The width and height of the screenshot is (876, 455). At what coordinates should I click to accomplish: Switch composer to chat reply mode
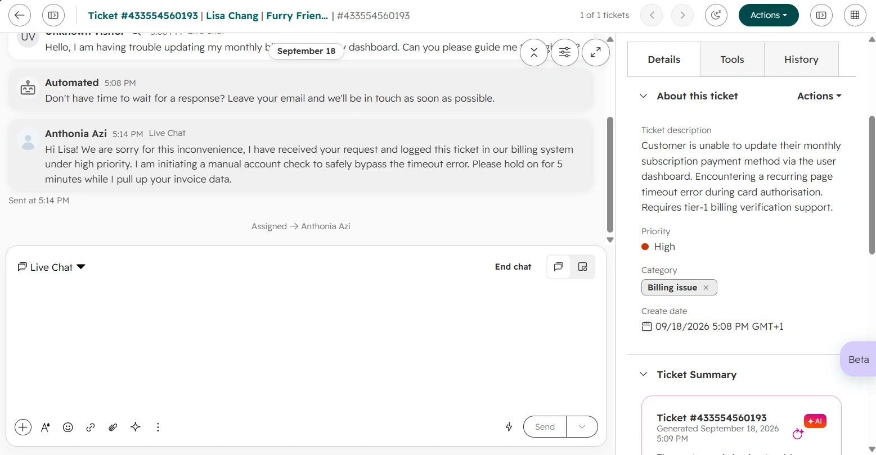point(559,267)
